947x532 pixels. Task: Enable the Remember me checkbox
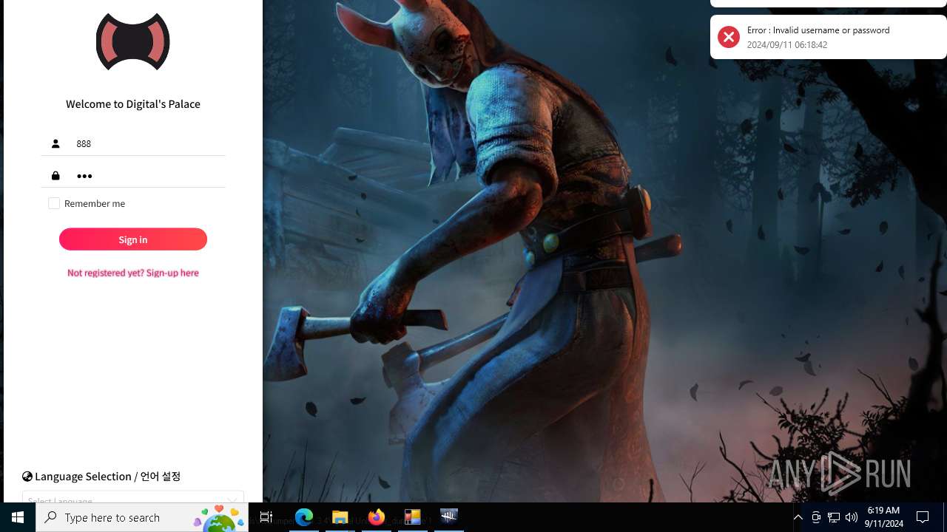[x=54, y=203]
